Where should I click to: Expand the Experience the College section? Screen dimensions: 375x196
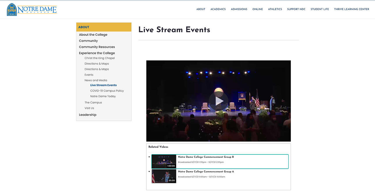click(x=97, y=53)
